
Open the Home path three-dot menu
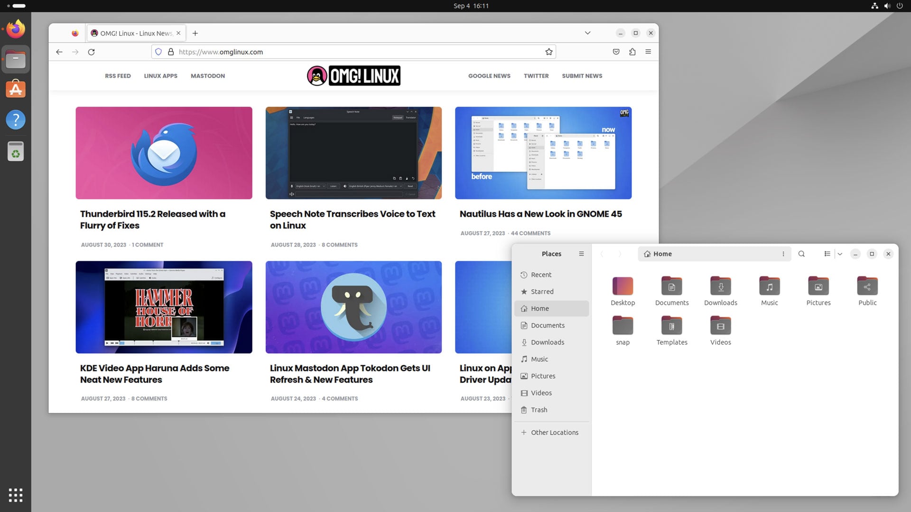(x=783, y=254)
